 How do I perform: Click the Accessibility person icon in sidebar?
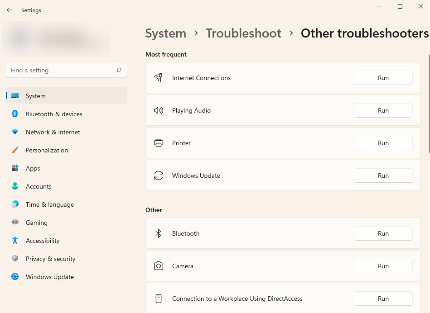[15, 241]
